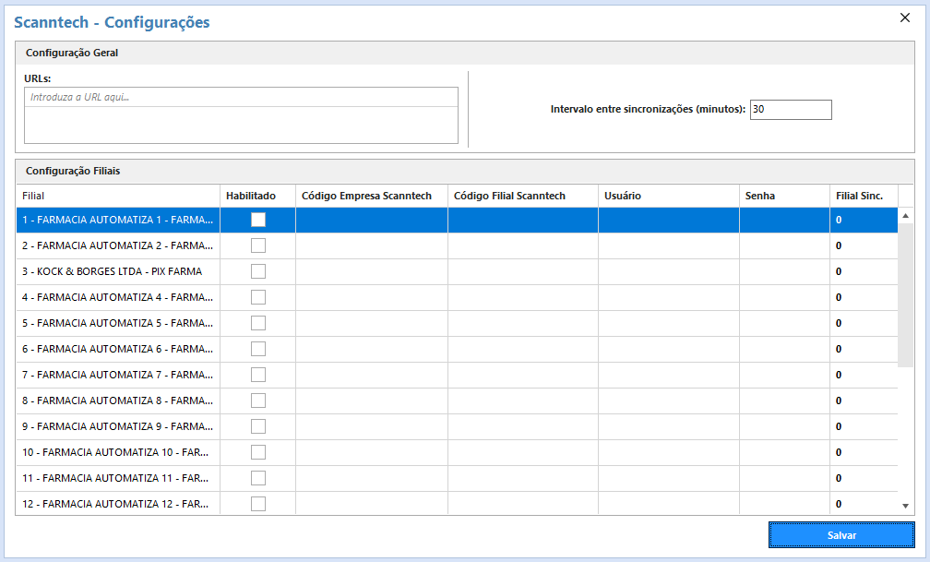Click the Código Empresa Scanntech header
Image resolution: width=930 pixels, height=562 pixels.
click(x=366, y=196)
